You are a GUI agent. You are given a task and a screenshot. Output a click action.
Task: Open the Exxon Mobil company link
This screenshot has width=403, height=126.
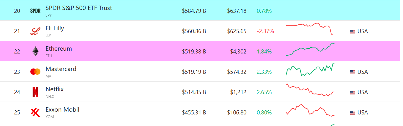(62, 110)
